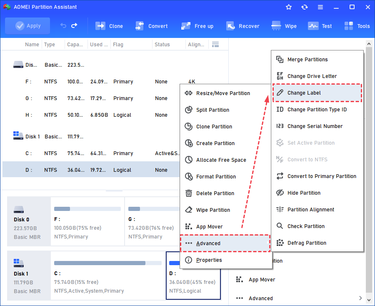
Task: Click the scrollbar up arrow
Action: tap(369, 44)
